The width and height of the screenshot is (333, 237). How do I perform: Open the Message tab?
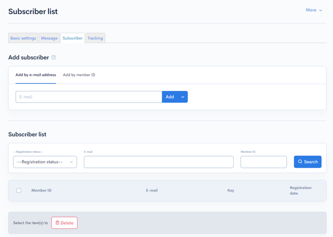(49, 38)
